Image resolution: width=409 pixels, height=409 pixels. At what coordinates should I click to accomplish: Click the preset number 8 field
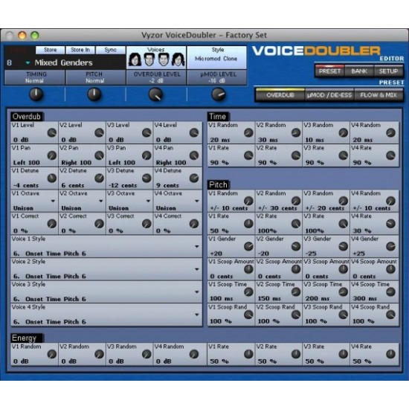tap(10, 62)
